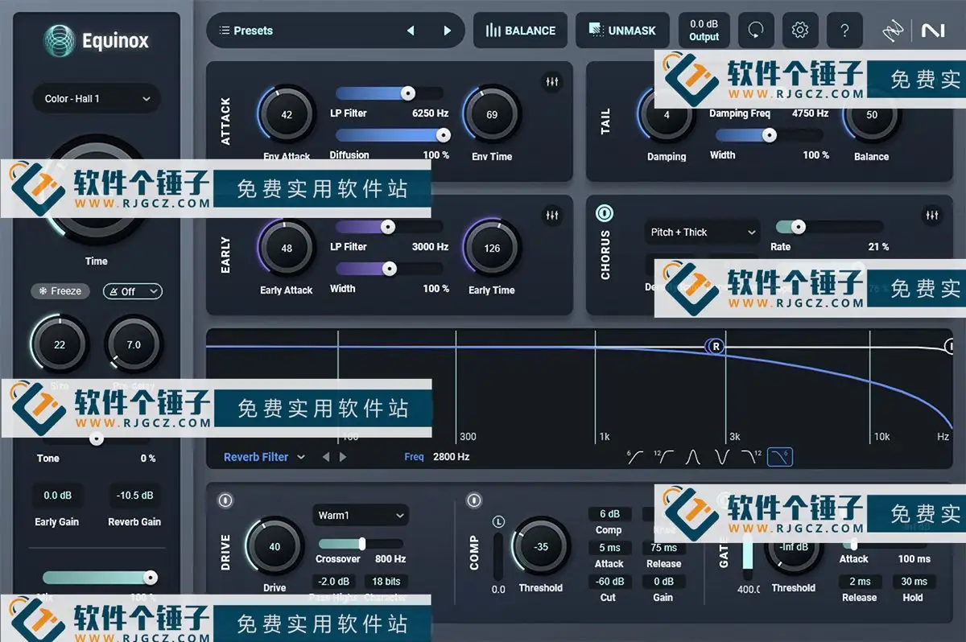The height and width of the screenshot is (642, 966).
Task: Open the help question mark icon
Action: [x=844, y=31]
